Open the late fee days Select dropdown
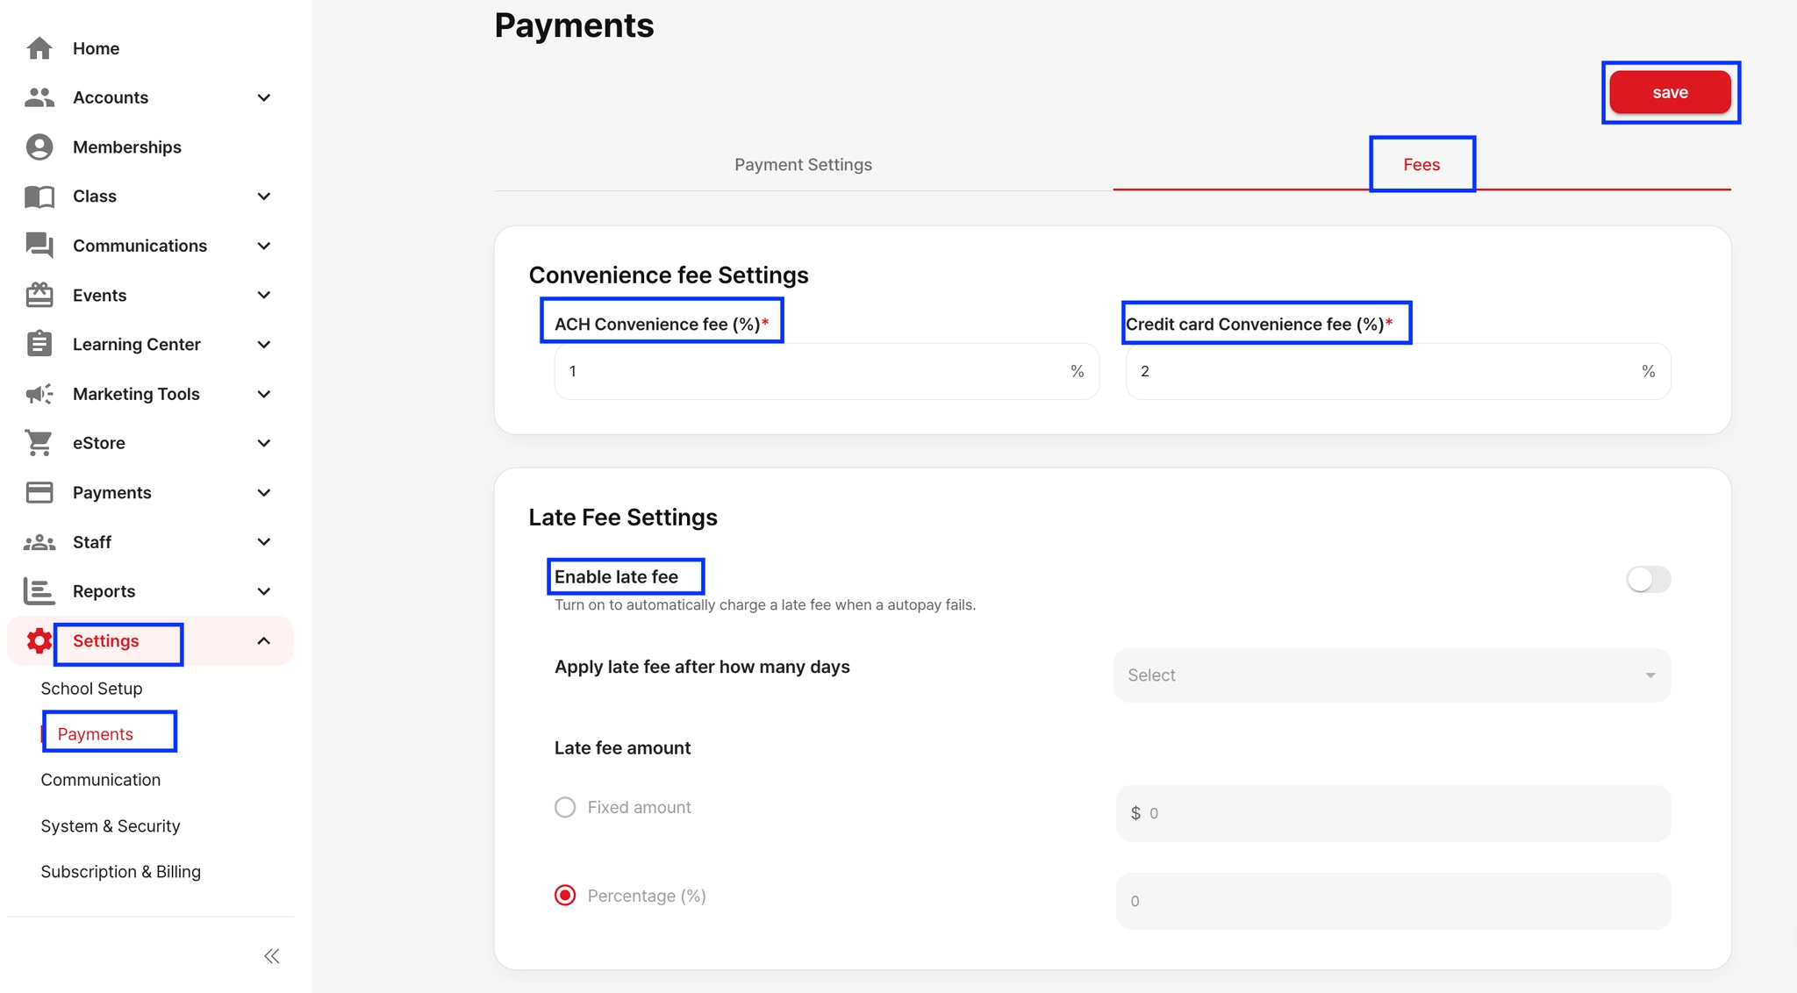The width and height of the screenshot is (1797, 993). click(1392, 675)
